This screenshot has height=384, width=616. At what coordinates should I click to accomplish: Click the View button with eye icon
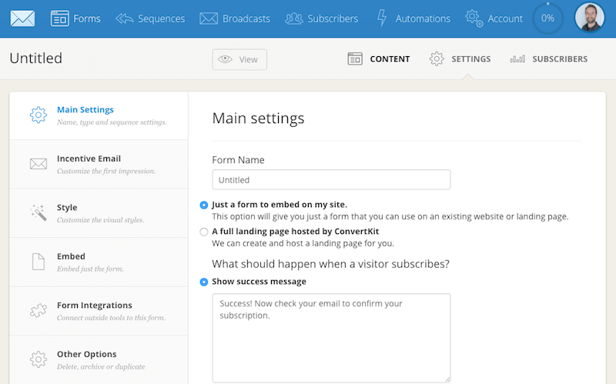pyautogui.click(x=239, y=59)
